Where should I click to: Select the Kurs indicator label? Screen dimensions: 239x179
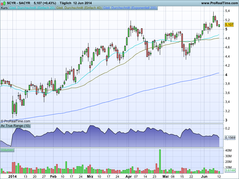(x=4, y=8)
